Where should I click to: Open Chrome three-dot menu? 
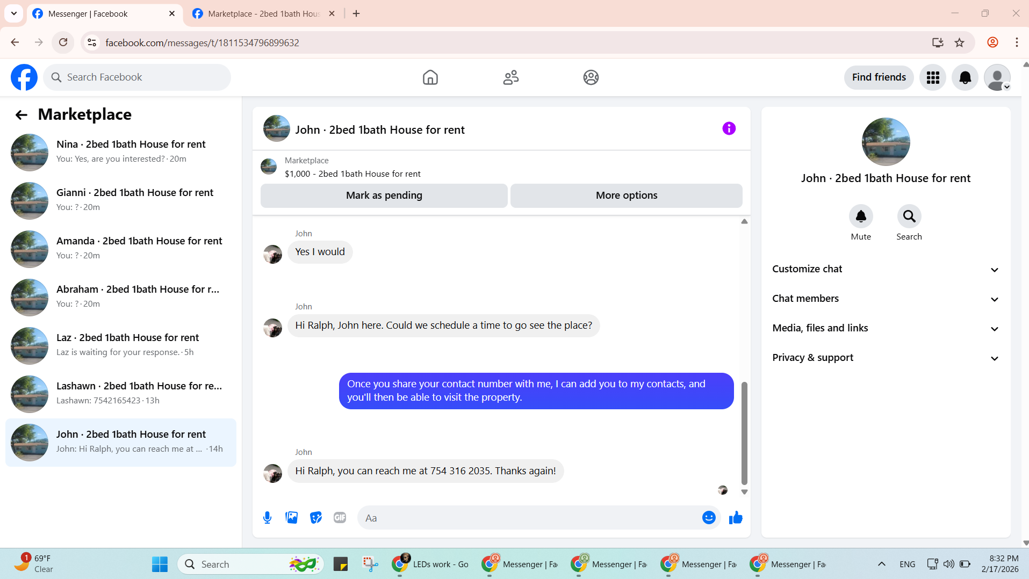tap(1017, 42)
